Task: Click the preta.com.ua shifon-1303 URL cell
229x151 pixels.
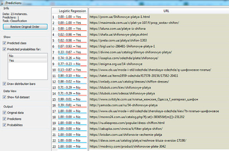Action: (159, 41)
